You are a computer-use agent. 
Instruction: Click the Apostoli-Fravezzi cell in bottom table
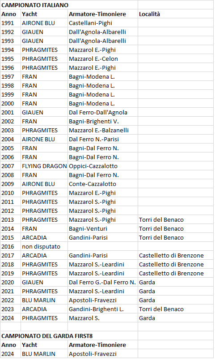pos(103,354)
